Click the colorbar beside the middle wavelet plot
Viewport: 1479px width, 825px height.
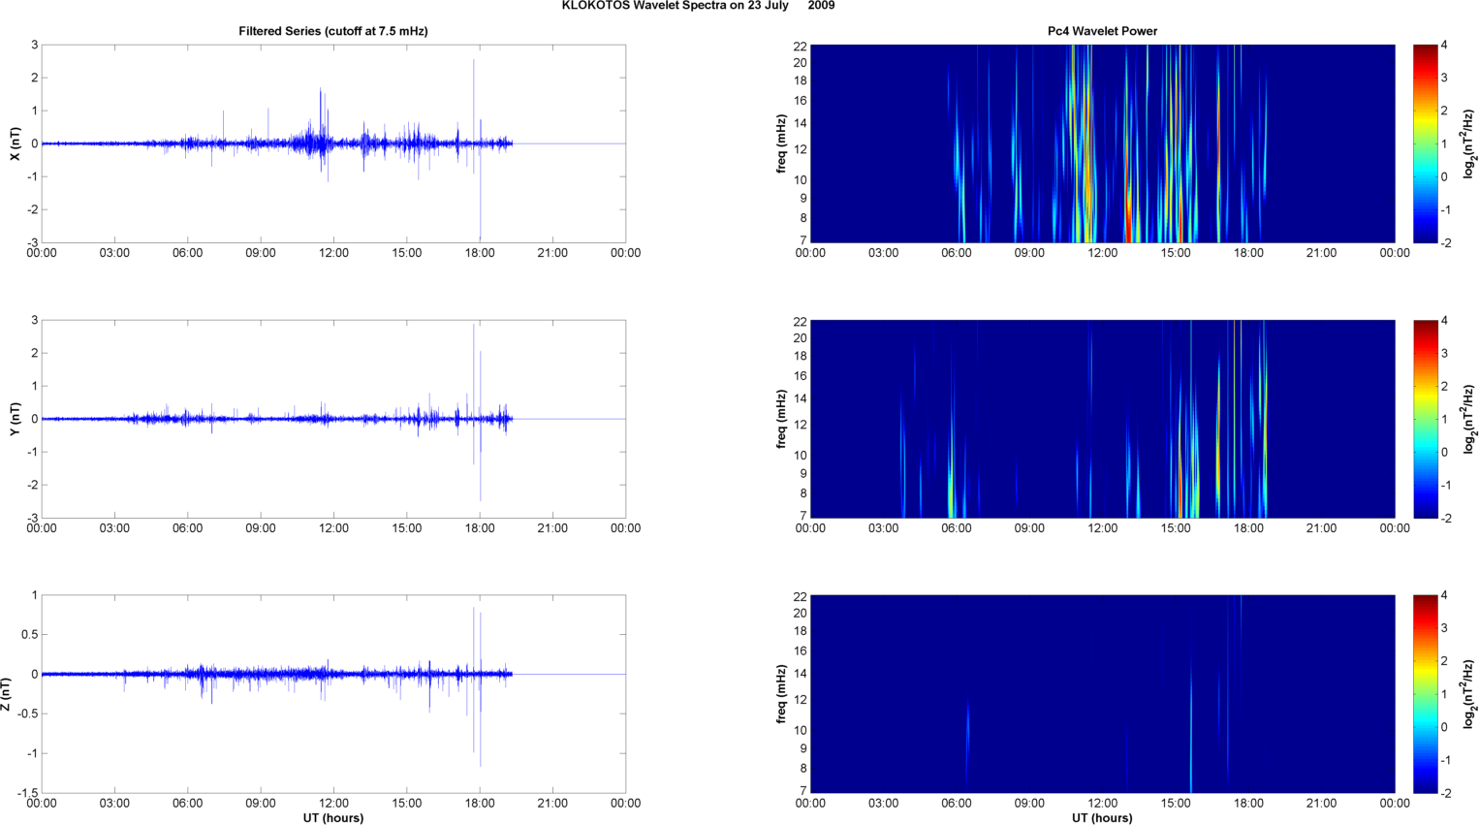(1425, 419)
